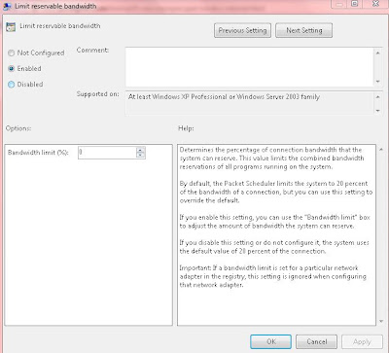This screenshot has height=353, width=389.
Task: Minimize the Limit reservable bandwidth window
Action: 340,4
